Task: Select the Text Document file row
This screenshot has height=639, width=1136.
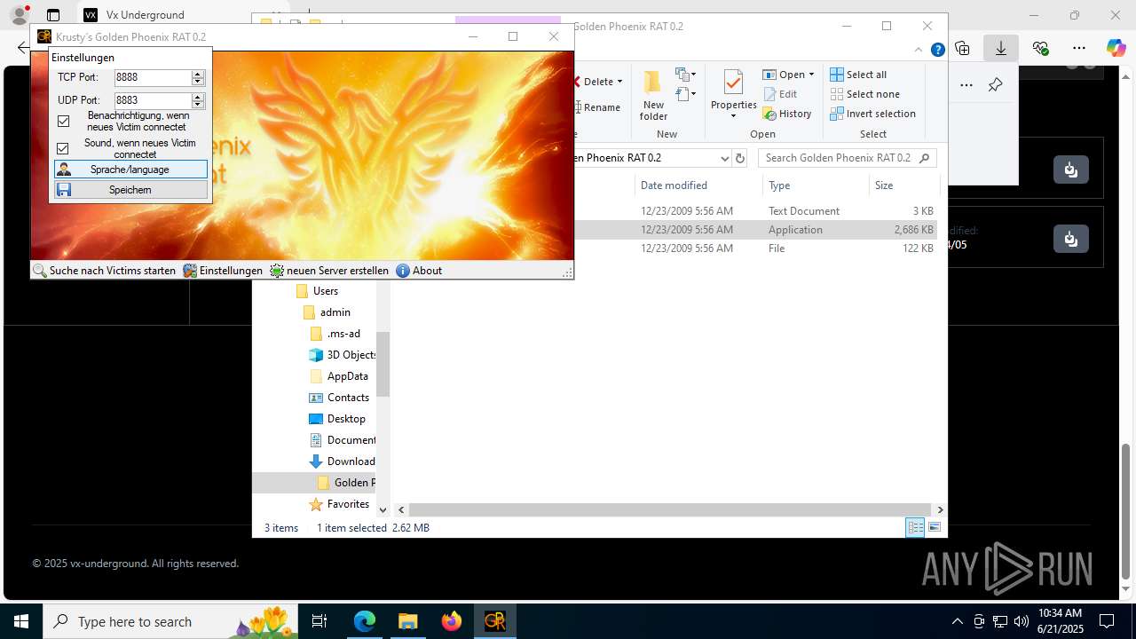Action: point(755,211)
